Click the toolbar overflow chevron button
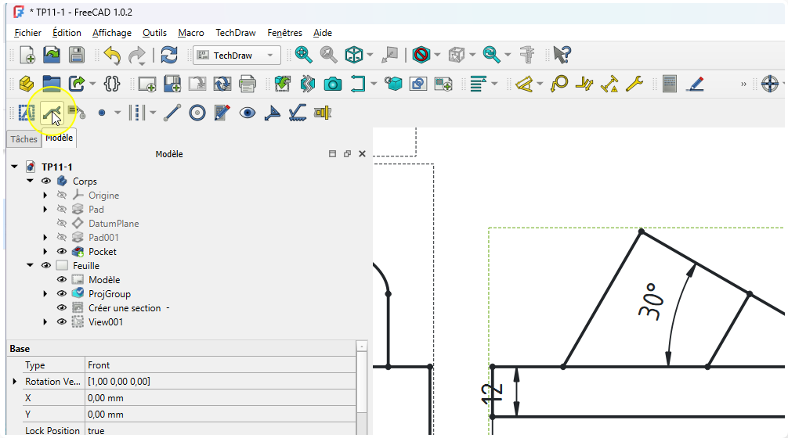 pos(743,84)
